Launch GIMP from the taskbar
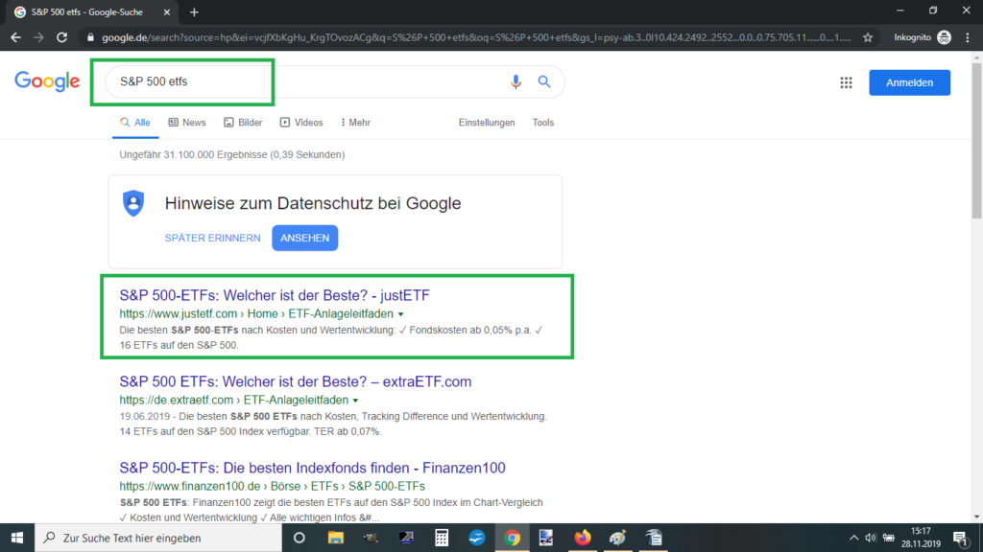This screenshot has height=552, width=983. tap(371, 538)
